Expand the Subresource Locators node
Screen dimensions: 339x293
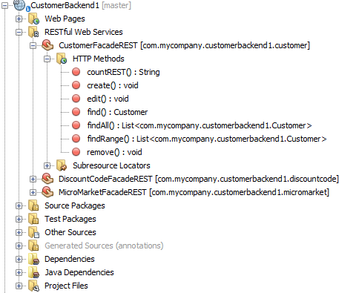47,165
